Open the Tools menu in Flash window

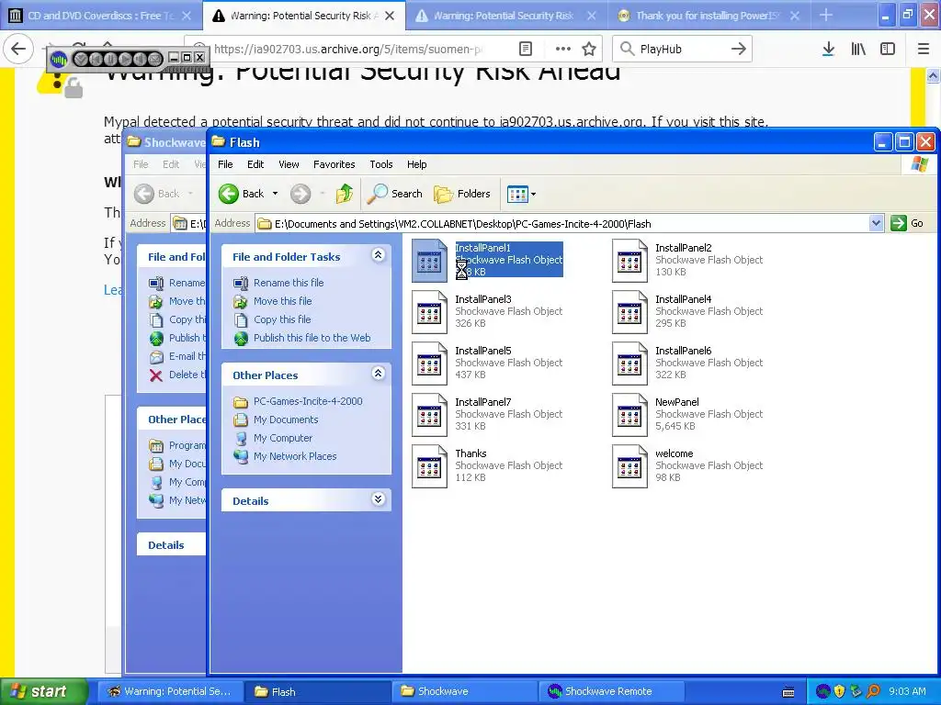point(381,164)
